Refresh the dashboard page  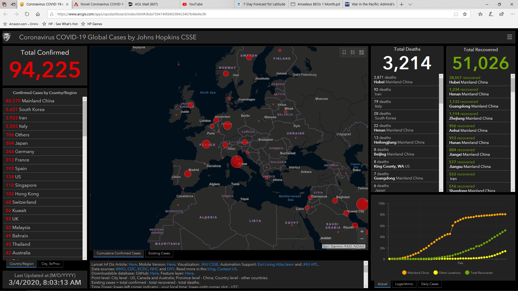(27, 14)
